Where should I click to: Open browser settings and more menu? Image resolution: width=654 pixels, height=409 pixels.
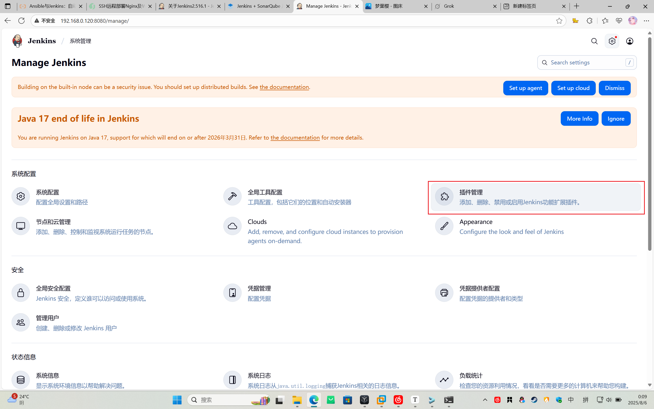tap(646, 20)
